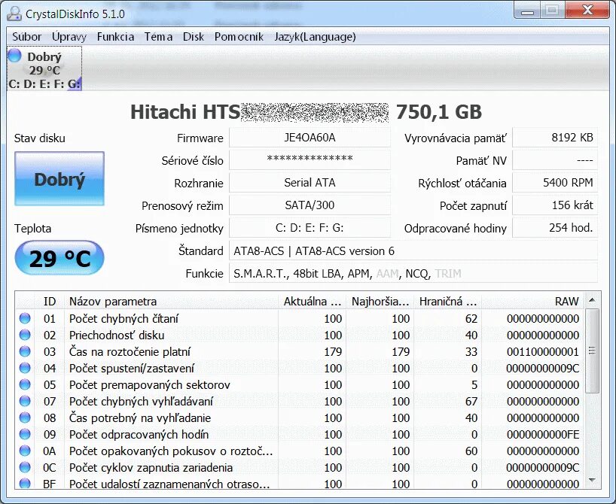Select the Počet chybných čítaní row
Image resolution: width=616 pixels, height=504 pixels.
pyautogui.click(x=300, y=318)
